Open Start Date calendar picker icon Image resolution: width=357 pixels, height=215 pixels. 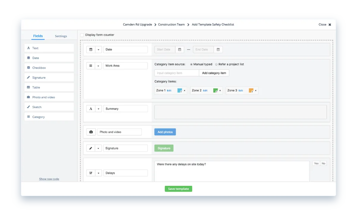tap(180, 50)
